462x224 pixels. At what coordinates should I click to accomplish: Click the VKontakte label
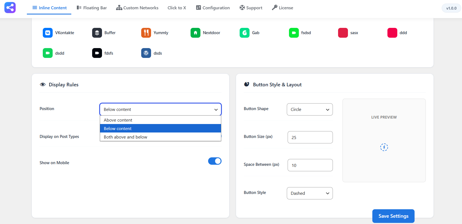click(65, 33)
